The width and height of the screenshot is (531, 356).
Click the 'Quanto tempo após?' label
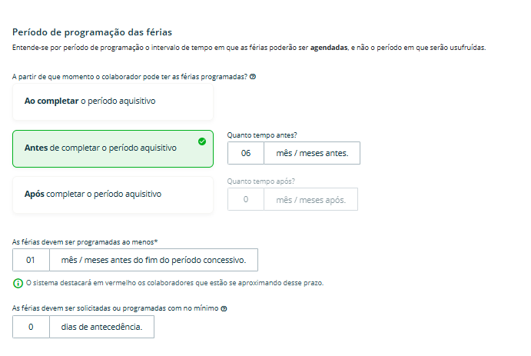pos(261,181)
